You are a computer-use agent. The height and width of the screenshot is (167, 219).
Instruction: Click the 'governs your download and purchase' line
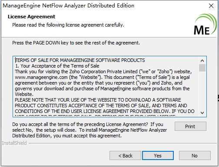[102, 89]
